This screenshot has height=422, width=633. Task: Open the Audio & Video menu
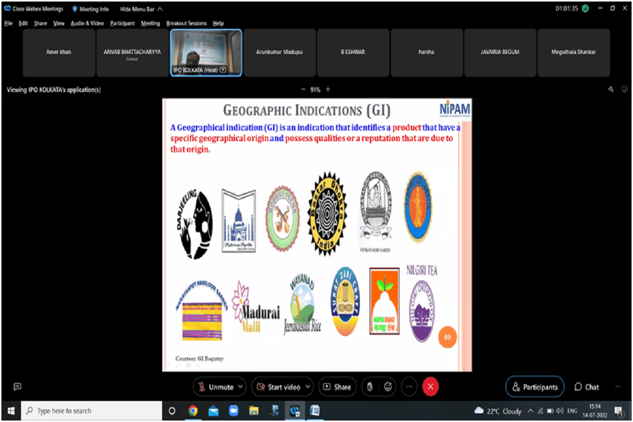click(x=87, y=23)
